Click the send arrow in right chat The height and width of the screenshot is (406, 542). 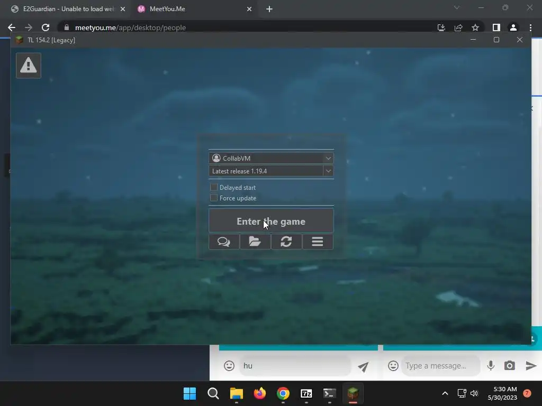[x=530, y=366]
